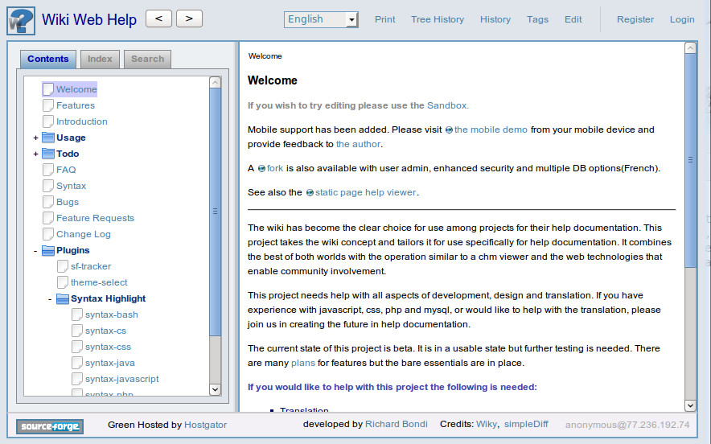Click the globe icon before the mobile demo
This screenshot has height=444, width=711.
(449, 130)
